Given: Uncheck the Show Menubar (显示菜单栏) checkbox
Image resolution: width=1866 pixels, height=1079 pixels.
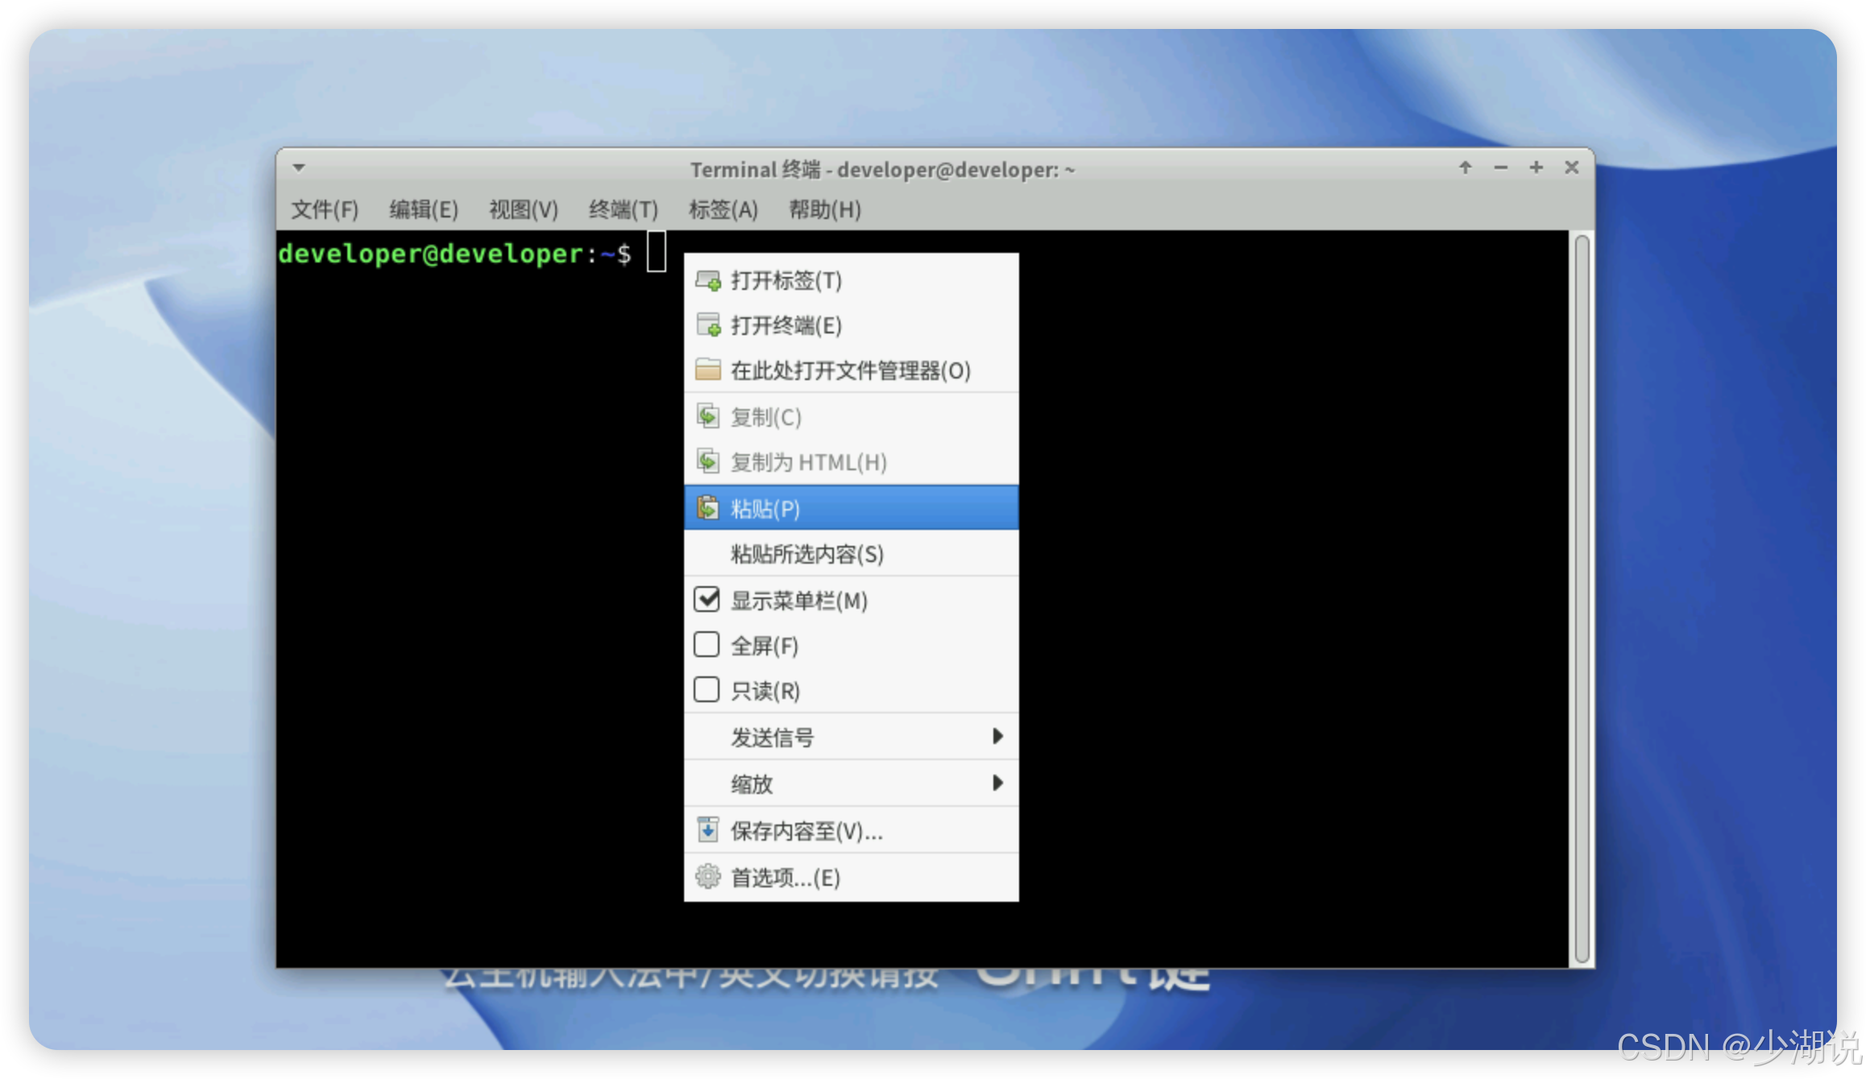Looking at the screenshot, I should (707, 599).
